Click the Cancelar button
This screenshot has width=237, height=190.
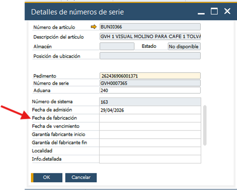click(81, 178)
